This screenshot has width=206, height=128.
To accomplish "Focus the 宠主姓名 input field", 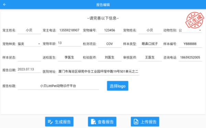I will (x=29, y=30).
